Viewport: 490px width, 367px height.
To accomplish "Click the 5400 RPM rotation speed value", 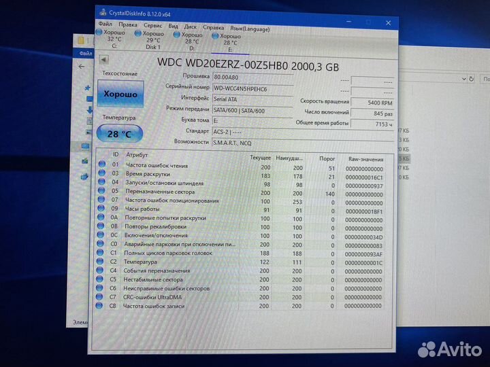I will [372, 103].
